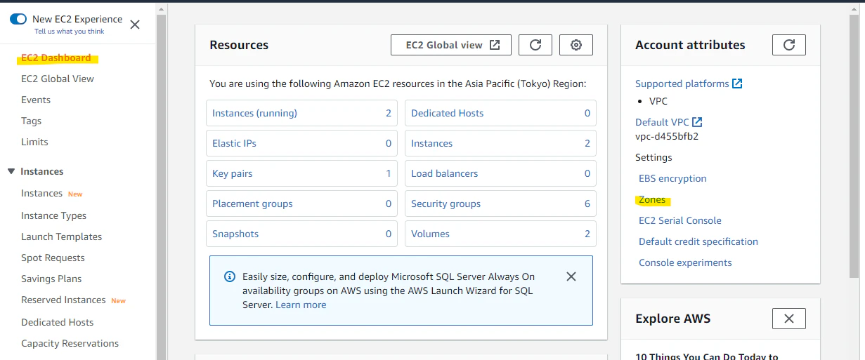Image resolution: width=865 pixels, height=360 pixels.
Task: Open EC2 Dashboard in sidebar
Action: click(56, 58)
